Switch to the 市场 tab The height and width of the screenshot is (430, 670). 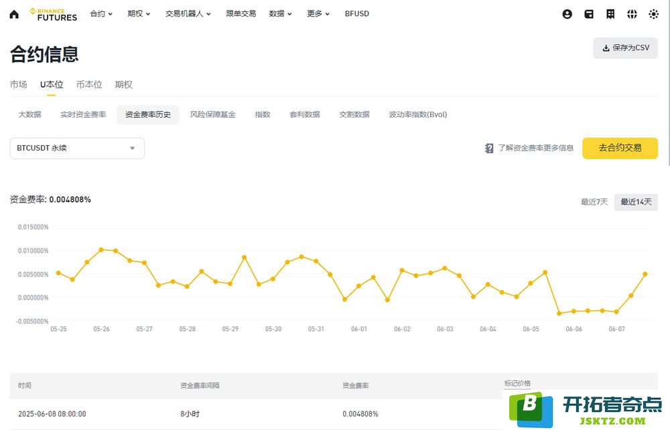click(x=18, y=84)
